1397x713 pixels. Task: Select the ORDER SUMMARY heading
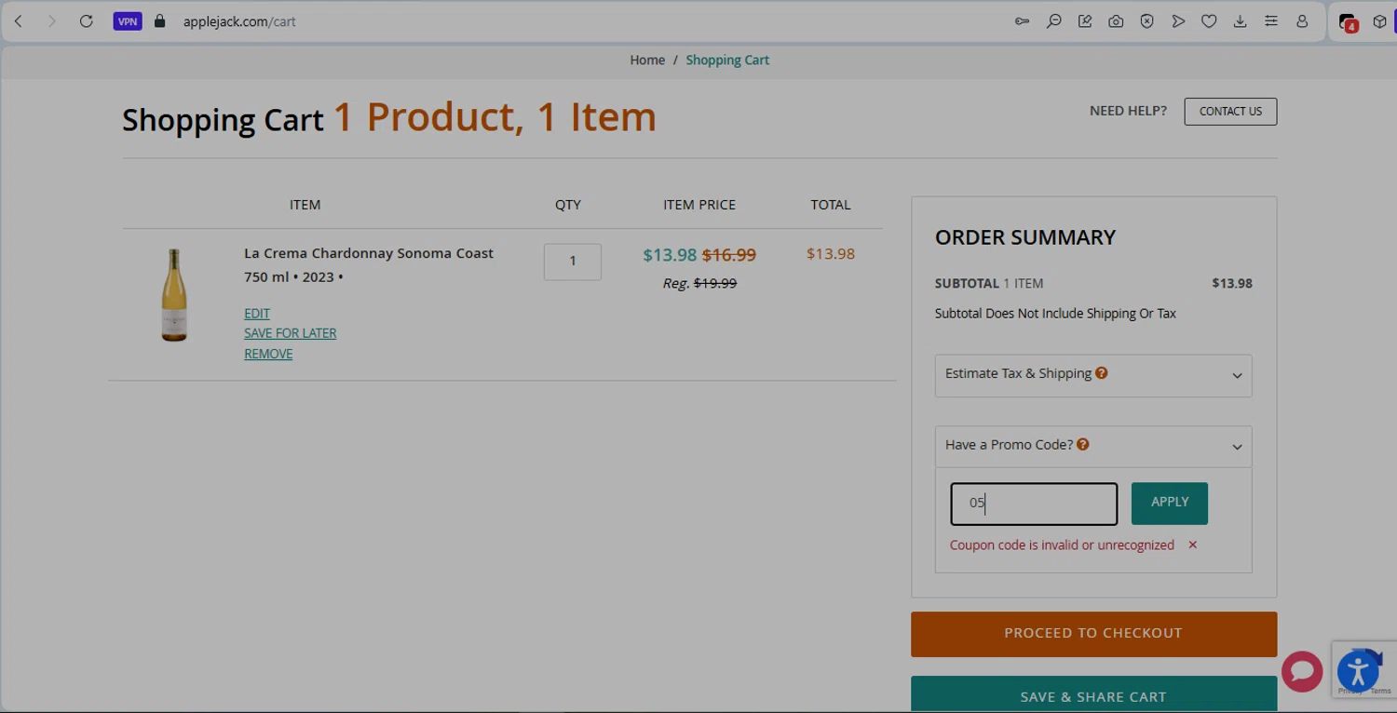[1025, 237]
